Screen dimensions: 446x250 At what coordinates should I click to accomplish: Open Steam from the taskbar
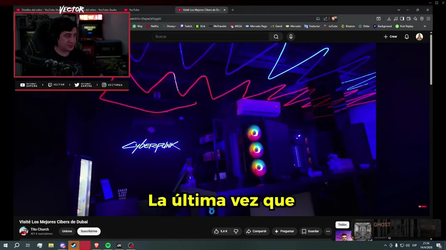coord(74,245)
